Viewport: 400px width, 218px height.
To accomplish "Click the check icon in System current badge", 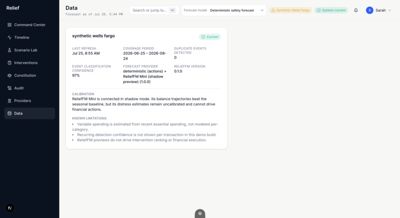I will coord(319,10).
